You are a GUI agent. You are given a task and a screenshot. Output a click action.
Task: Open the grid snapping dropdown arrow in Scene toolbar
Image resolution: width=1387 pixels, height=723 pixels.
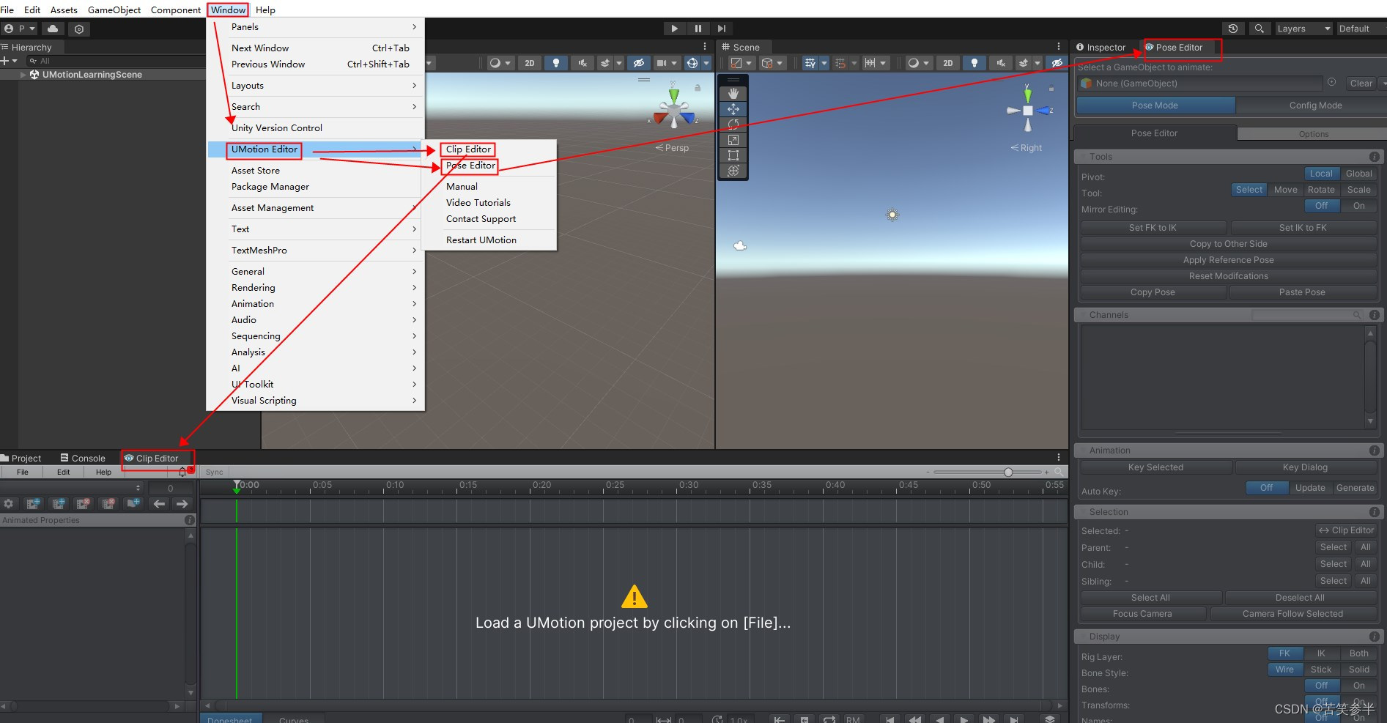[x=824, y=63]
